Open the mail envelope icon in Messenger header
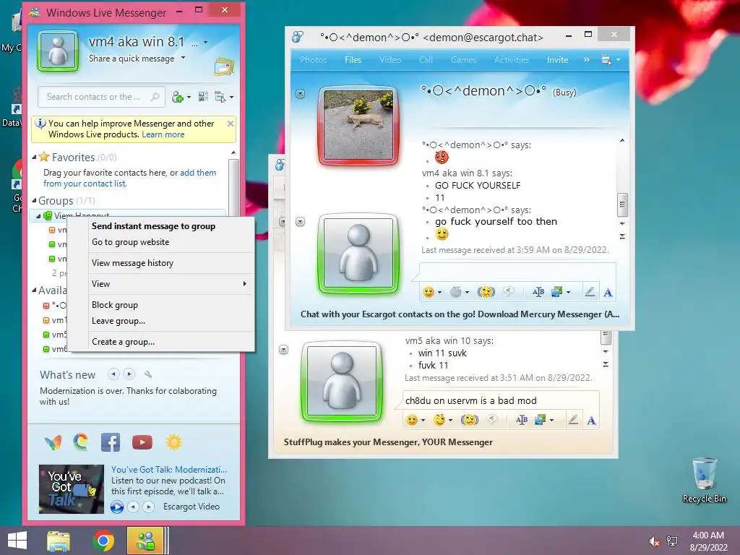This screenshot has width=740, height=555. 224,66
